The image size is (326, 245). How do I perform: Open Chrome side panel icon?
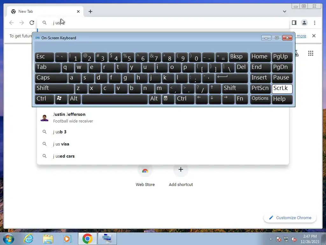click(x=294, y=23)
